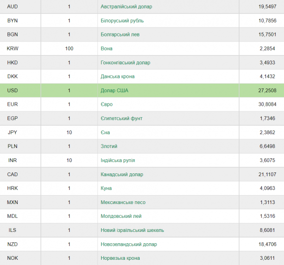This screenshot has width=284, height=265.
Task: Select the PLN currency code cell
Action: coord(20,146)
